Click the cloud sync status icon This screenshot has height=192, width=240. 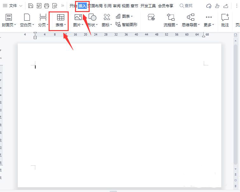209,6
